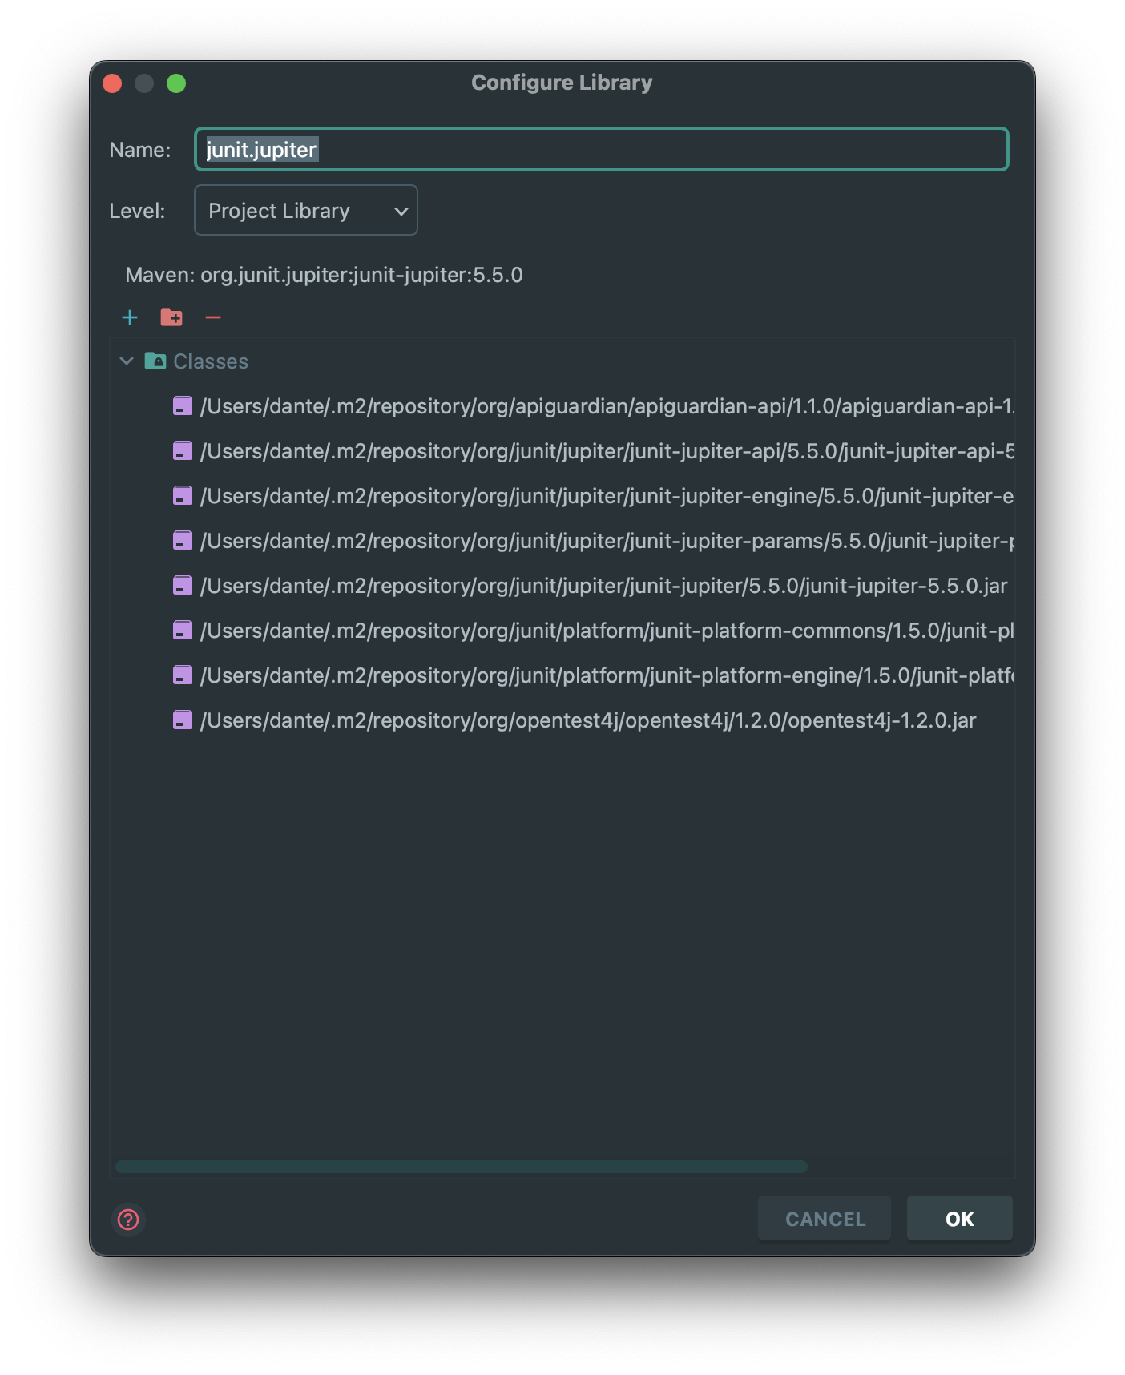Screen dimensions: 1125x1375
Task: Click the horizontal scrollbar under the class list
Action: click(x=462, y=1167)
